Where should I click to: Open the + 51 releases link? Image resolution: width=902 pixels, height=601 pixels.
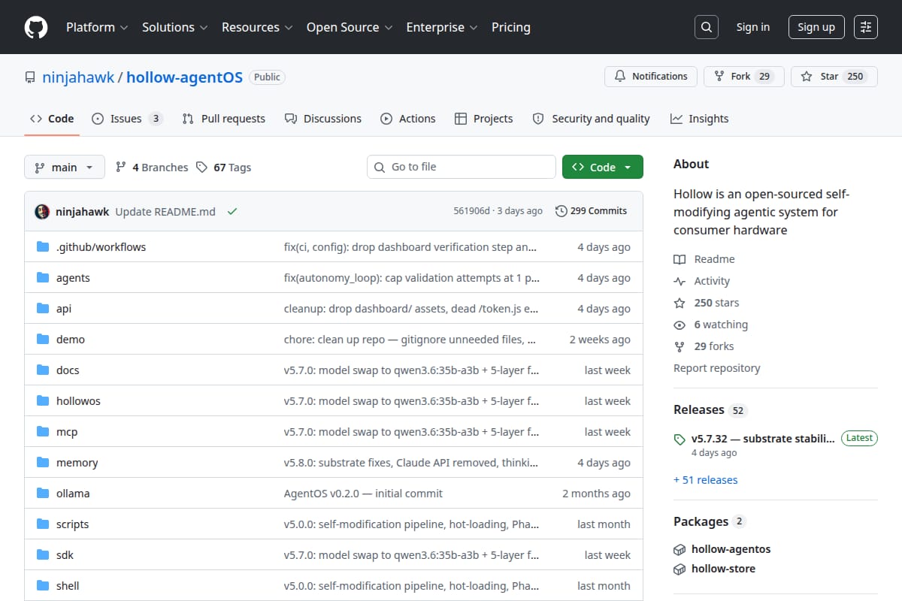[x=705, y=480]
